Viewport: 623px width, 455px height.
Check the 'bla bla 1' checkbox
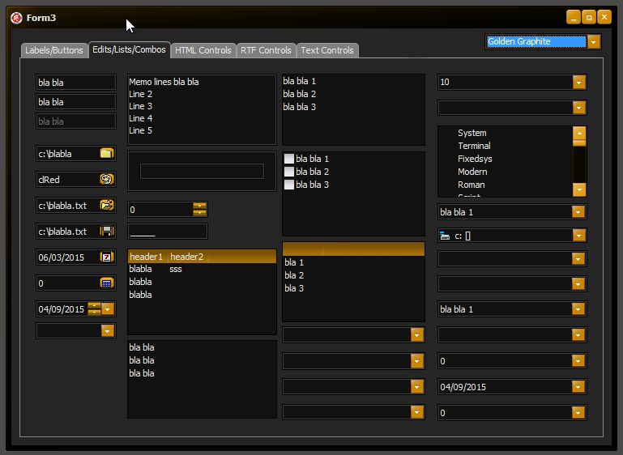(x=289, y=159)
